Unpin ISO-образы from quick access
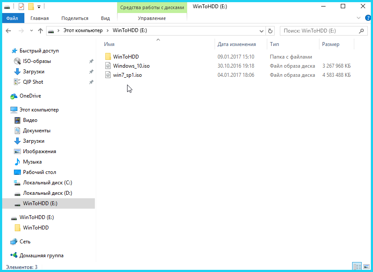The width and height of the screenshot is (373, 272). pos(91,61)
